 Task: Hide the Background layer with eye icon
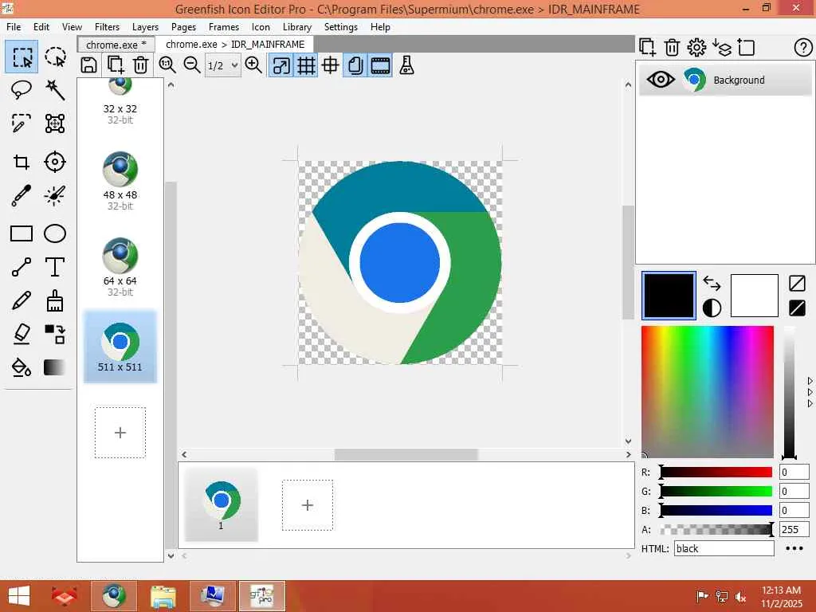click(661, 80)
